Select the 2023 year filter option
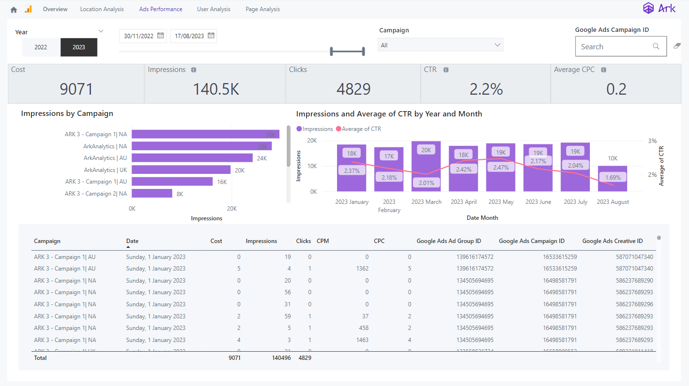Image resolution: width=689 pixels, height=386 pixels. (x=78, y=47)
